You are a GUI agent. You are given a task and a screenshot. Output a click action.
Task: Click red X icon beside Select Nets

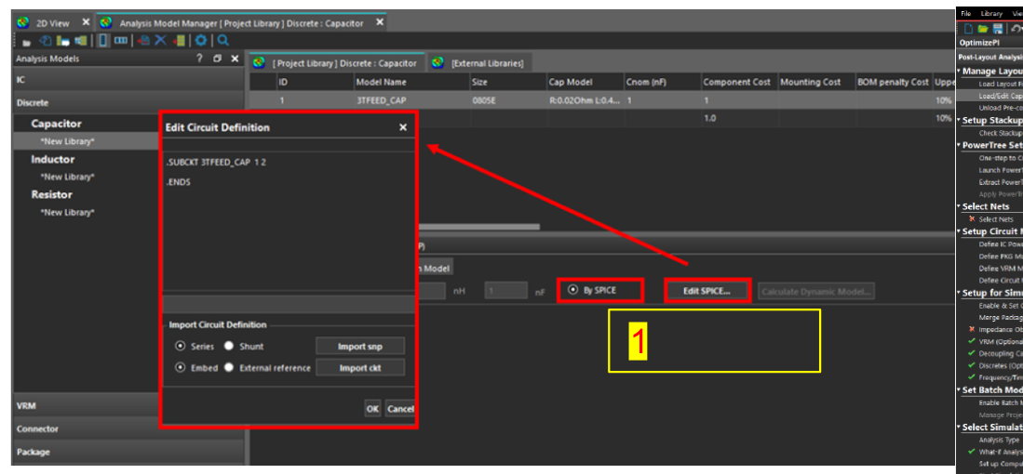pos(972,218)
